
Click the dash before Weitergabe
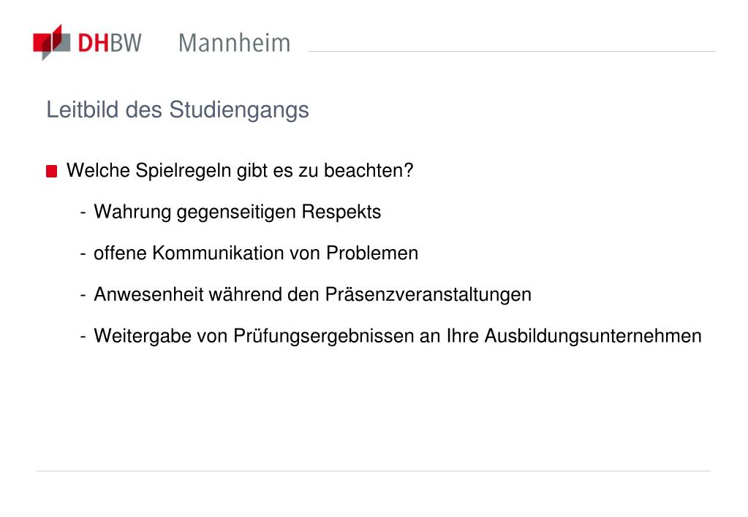(x=83, y=337)
